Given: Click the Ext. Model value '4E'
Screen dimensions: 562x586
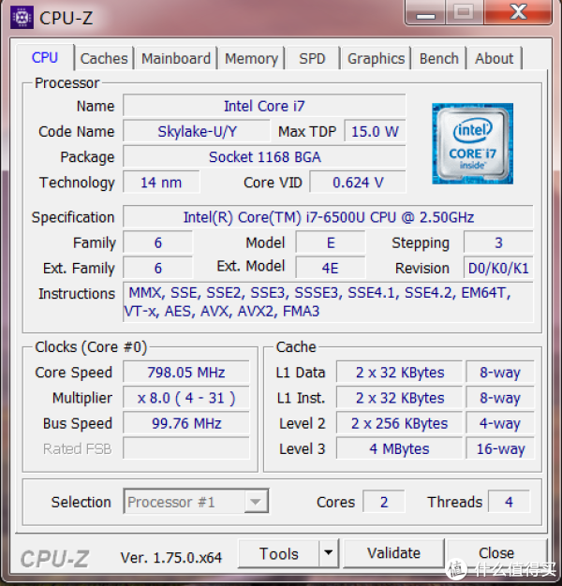Looking at the screenshot, I should [331, 268].
